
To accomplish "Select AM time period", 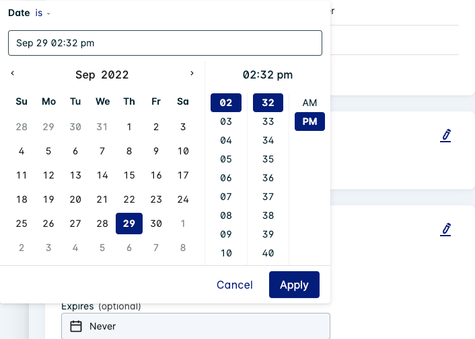I will tap(309, 103).
